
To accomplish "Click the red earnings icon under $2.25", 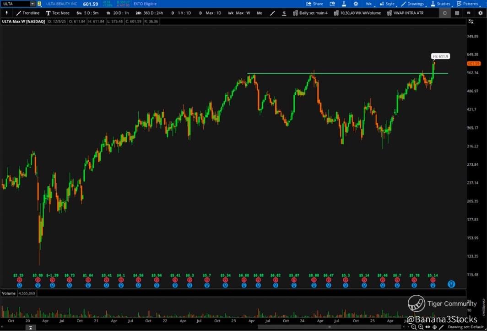I will [x=20, y=280].
